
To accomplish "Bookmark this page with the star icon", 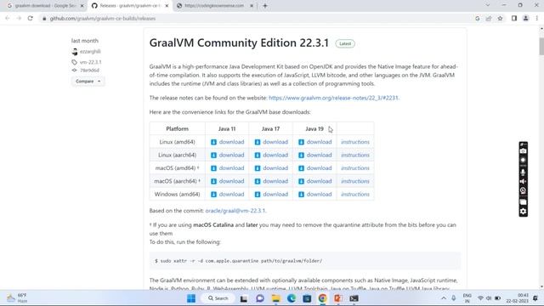I will click(x=500, y=19).
